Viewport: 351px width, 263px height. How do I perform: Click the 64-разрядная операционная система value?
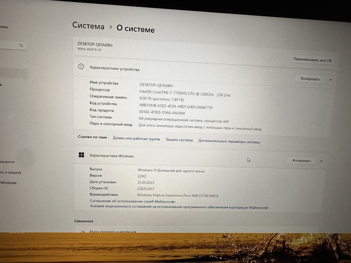point(184,119)
